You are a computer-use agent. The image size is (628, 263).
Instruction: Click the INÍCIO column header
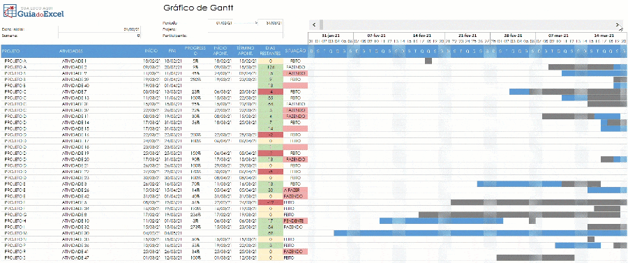[151, 51]
